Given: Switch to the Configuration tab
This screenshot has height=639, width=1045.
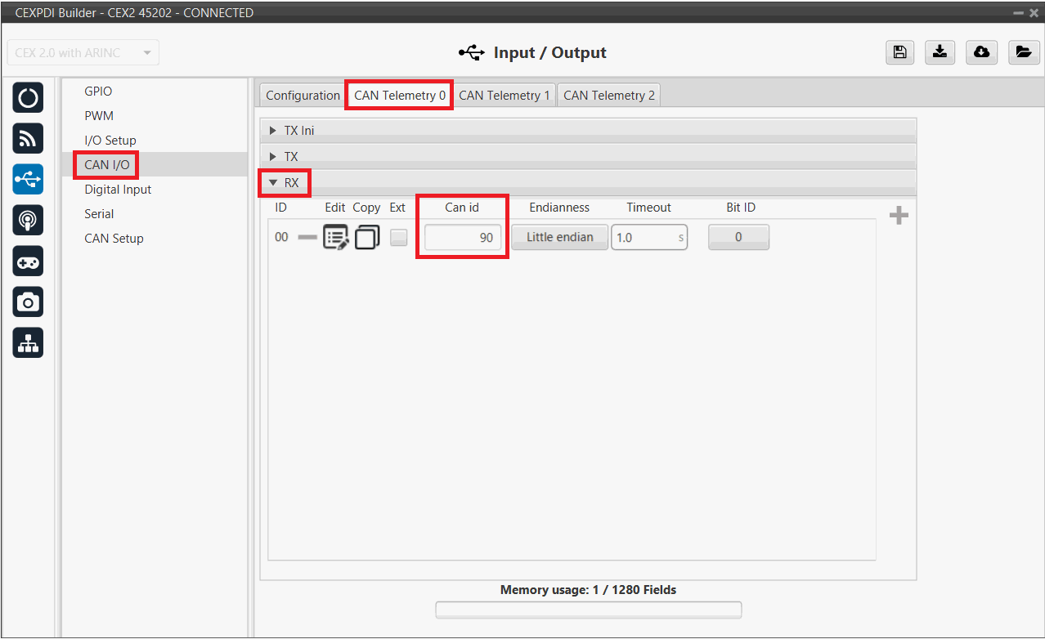Looking at the screenshot, I should click(x=303, y=96).
